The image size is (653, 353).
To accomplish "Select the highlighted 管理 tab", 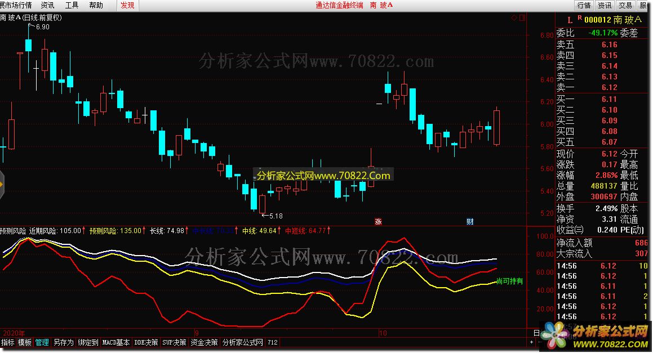I will [42, 343].
